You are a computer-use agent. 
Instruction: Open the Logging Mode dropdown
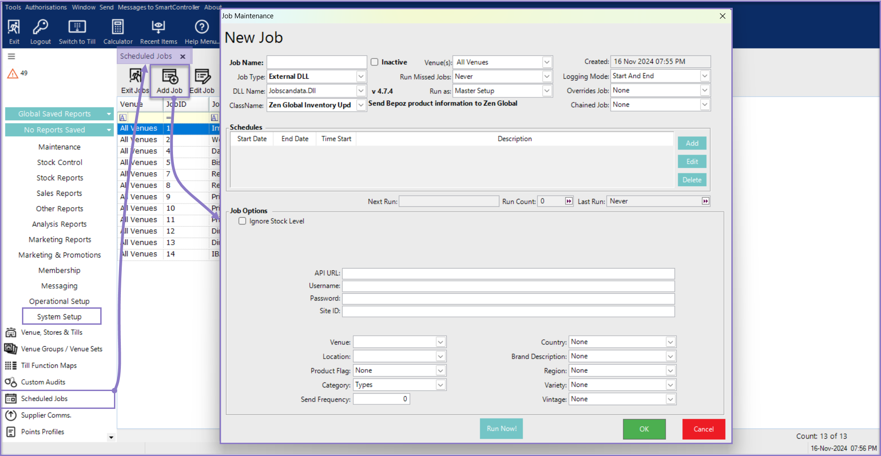[x=705, y=76]
